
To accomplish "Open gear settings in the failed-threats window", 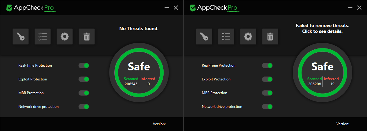I will click(248, 37).
